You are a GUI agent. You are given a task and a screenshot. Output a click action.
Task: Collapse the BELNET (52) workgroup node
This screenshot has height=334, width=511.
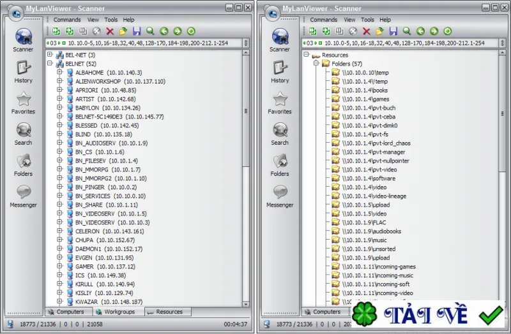pyautogui.click(x=50, y=63)
